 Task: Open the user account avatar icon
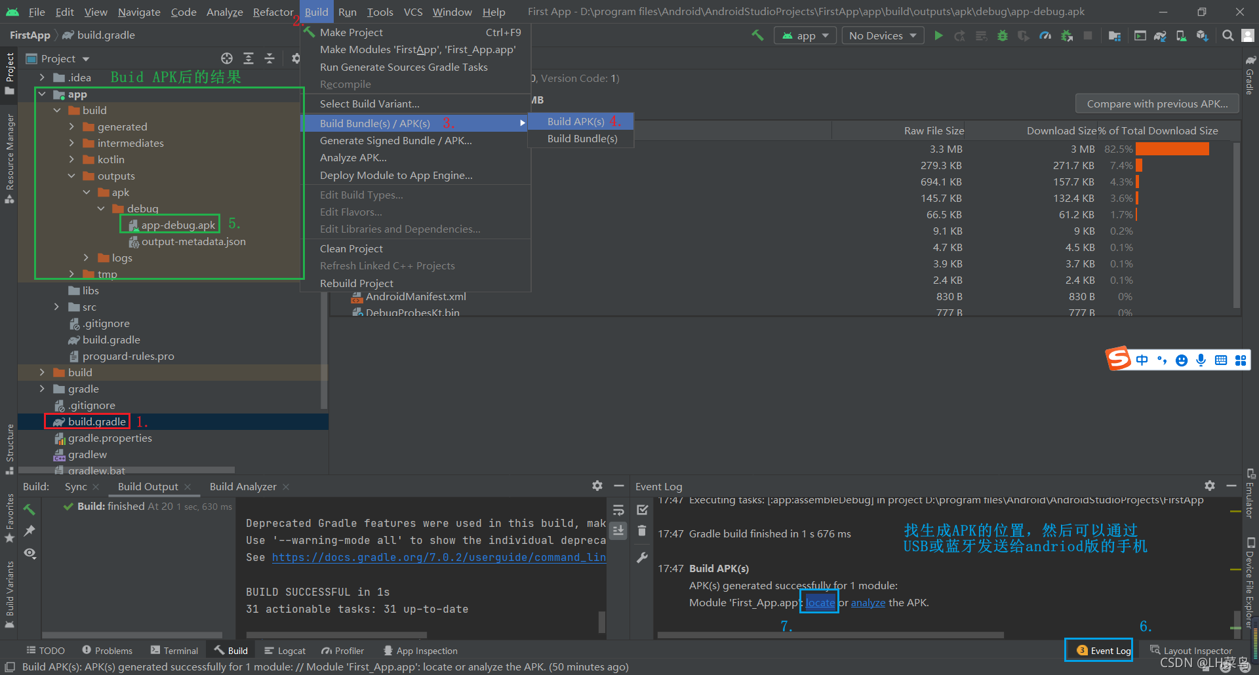(x=1248, y=35)
